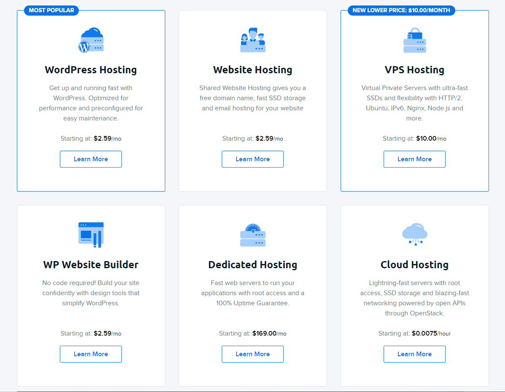The image size is (505, 392).
Task: Click the Website Hosting starting price $2.59/mo
Action: (x=269, y=139)
